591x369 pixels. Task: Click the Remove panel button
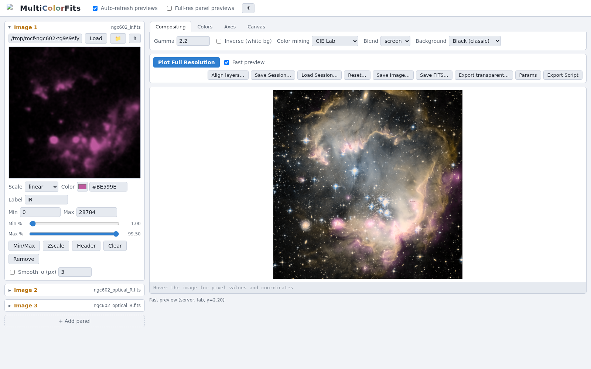point(24,259)
